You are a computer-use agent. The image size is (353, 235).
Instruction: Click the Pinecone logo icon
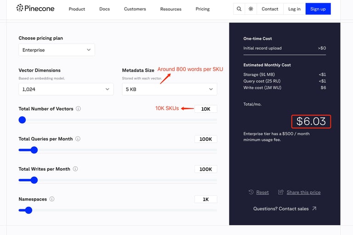click(20, 8)
